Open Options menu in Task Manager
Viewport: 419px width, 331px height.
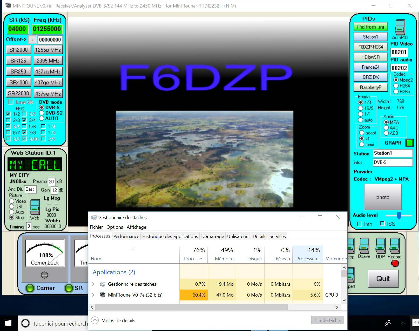(115, 227)
